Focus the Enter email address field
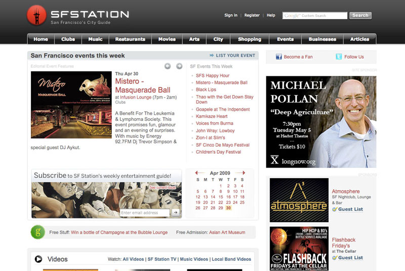 pos(145,213)
